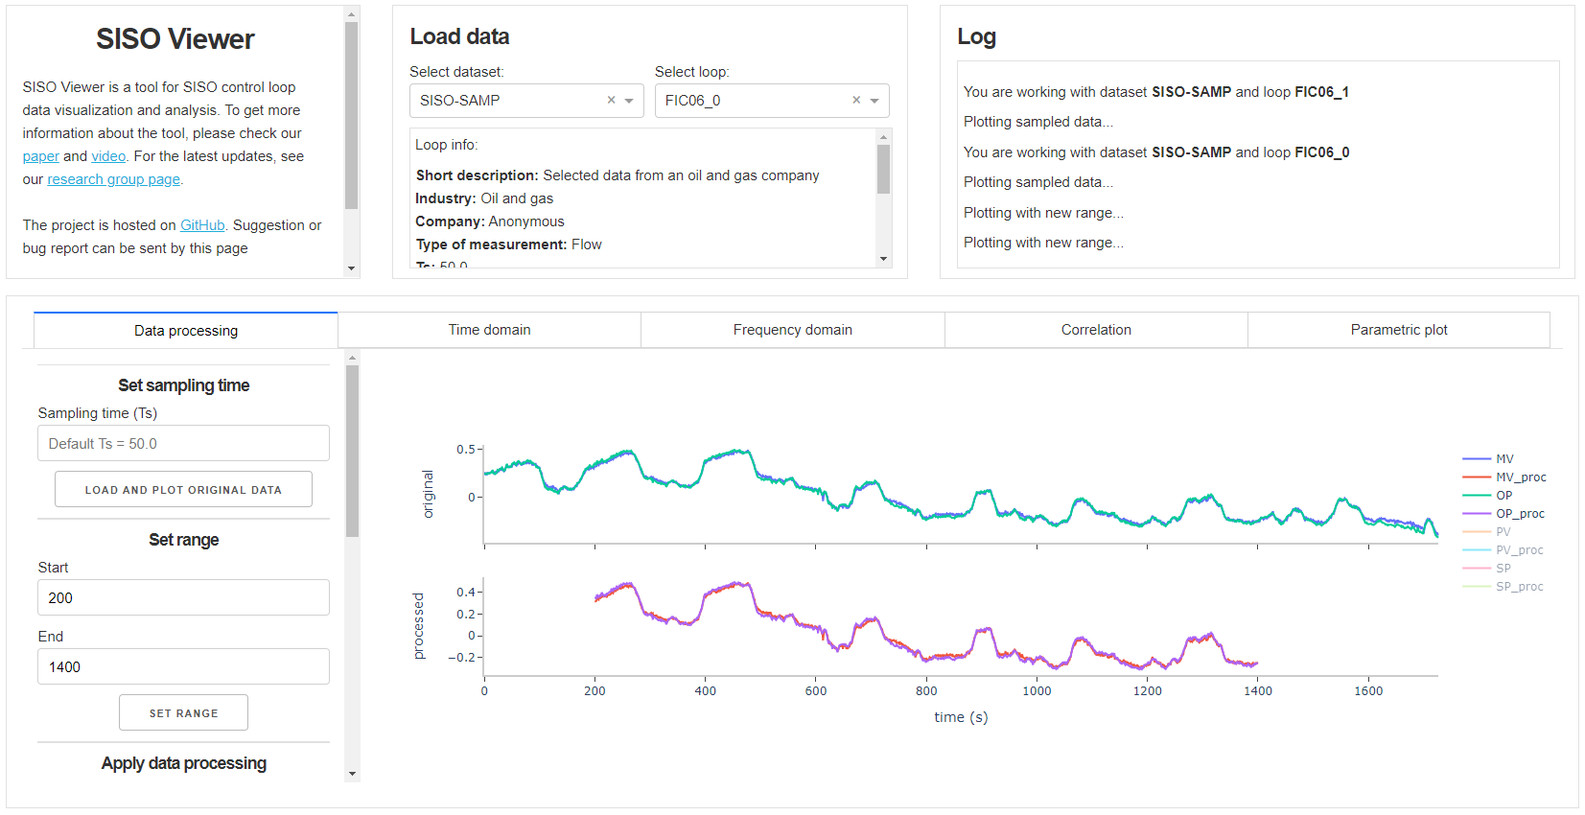Click scroll-down arrow in SISO Viewer intro panel
Image resolution: width=1585 pixels, height=815 pixels.
[x=352, y=268]
